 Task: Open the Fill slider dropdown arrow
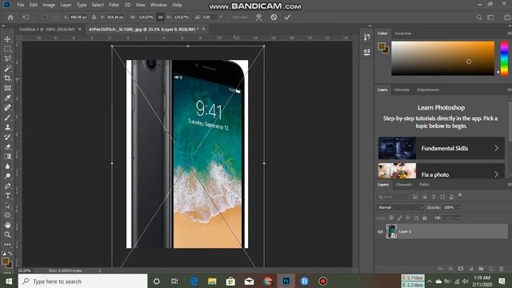pos(458,218)
